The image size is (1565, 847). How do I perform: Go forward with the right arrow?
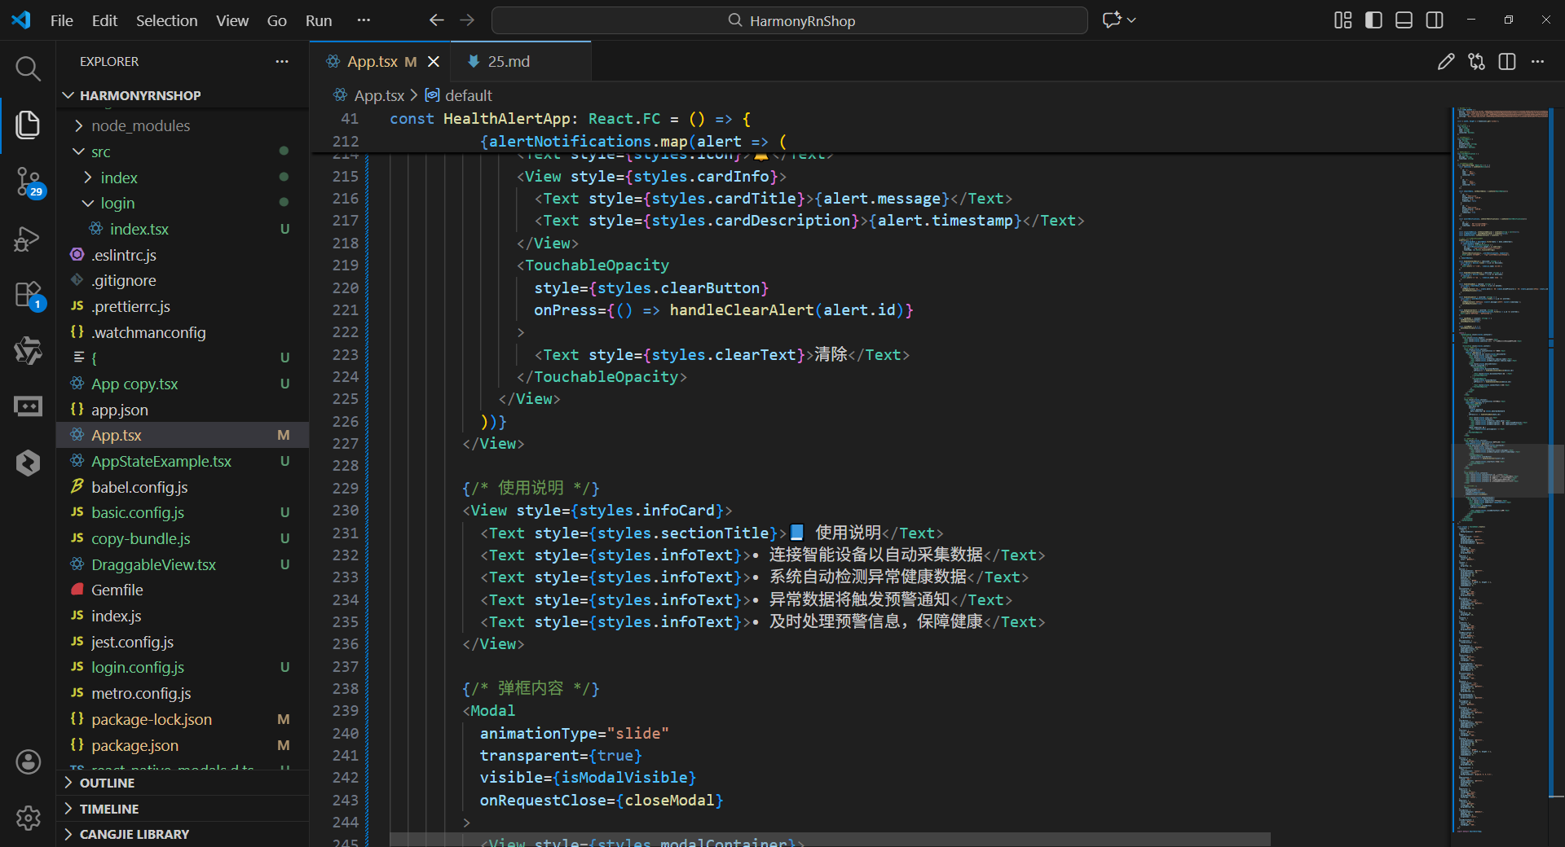point(467,20)
